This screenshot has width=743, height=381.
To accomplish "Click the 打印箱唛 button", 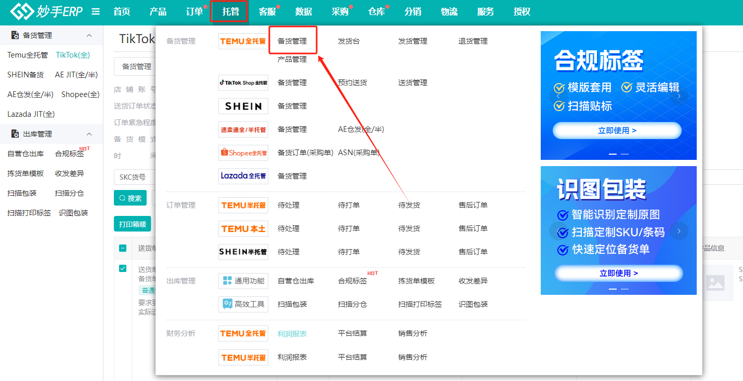I will 133,224.
